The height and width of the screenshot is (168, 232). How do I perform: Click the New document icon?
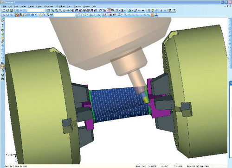(x=4, y=10)
